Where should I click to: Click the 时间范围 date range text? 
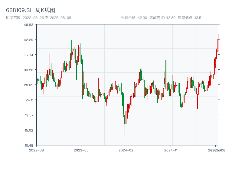coord(38,18)
